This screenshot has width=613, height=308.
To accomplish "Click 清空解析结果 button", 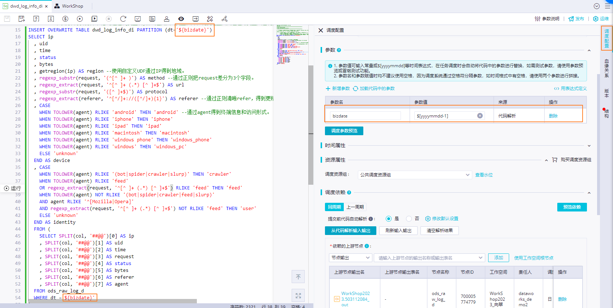I will 440,231.
